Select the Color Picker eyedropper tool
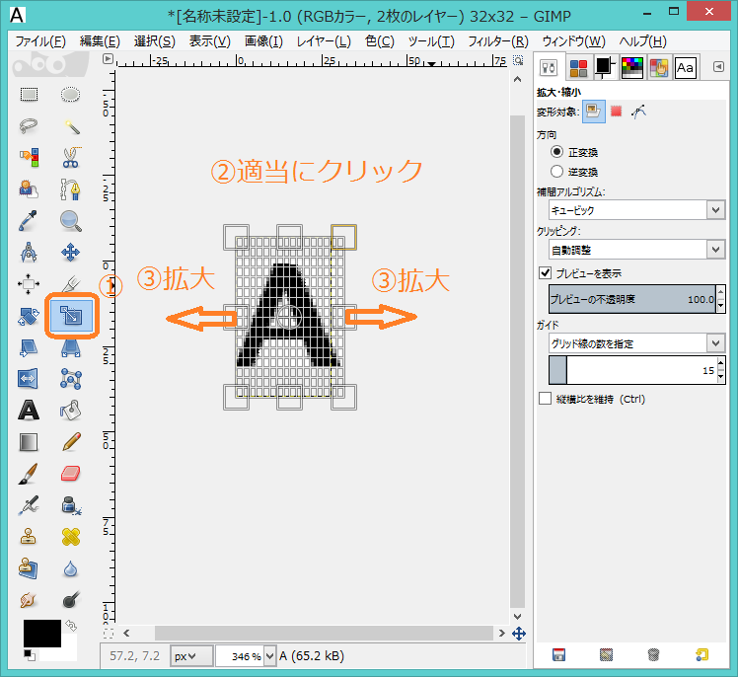Screen dimensions: 738x677 pyautogui.click(x=29, y=221)
